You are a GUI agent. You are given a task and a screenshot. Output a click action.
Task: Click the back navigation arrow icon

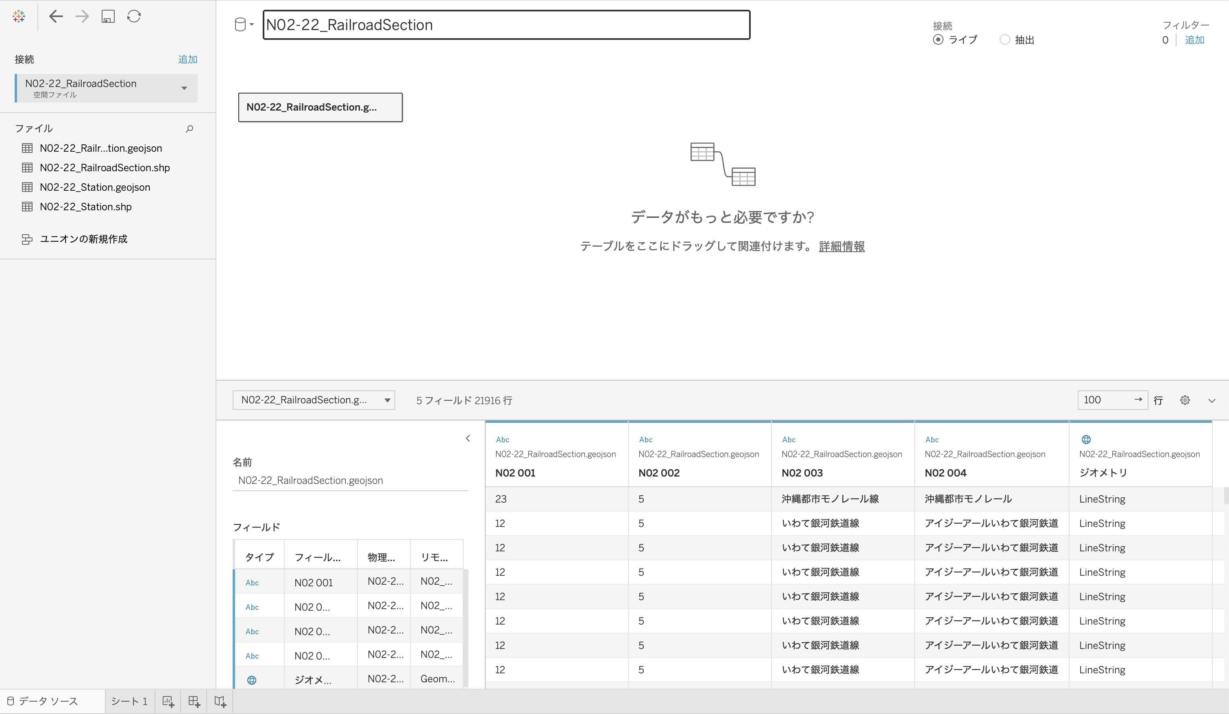pos(56,16)
